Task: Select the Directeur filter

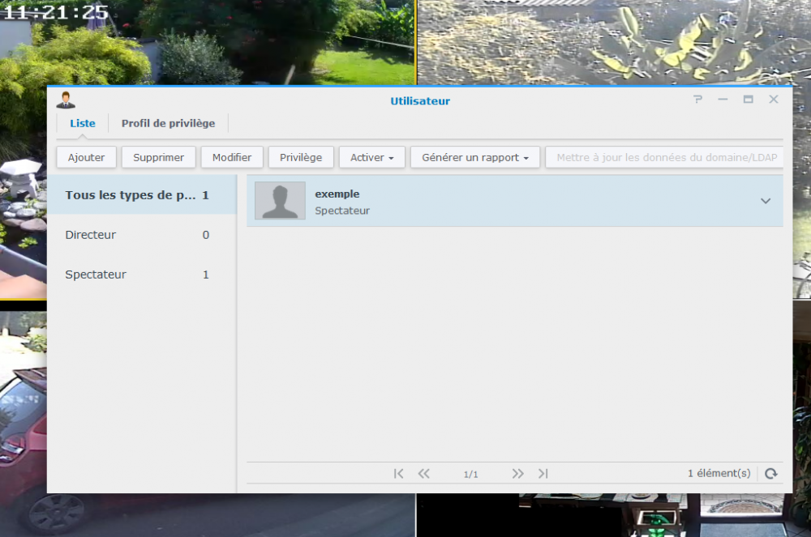Action: [142, 235]
